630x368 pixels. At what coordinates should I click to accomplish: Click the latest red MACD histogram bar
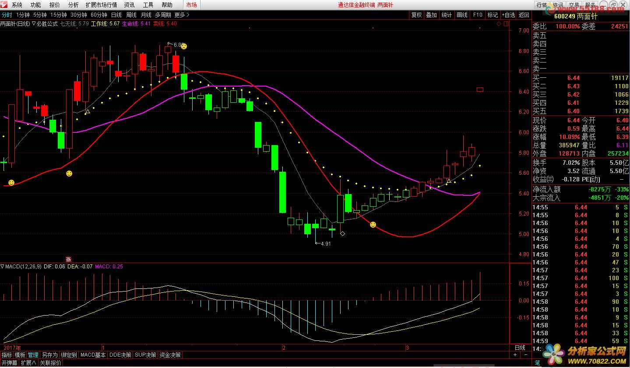480,286
